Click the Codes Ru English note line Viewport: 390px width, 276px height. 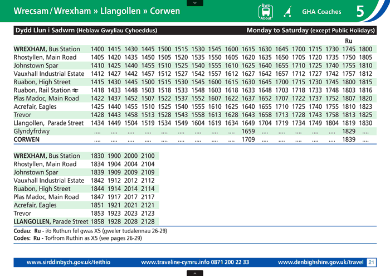pyautogui.click(x=77, y=238)
